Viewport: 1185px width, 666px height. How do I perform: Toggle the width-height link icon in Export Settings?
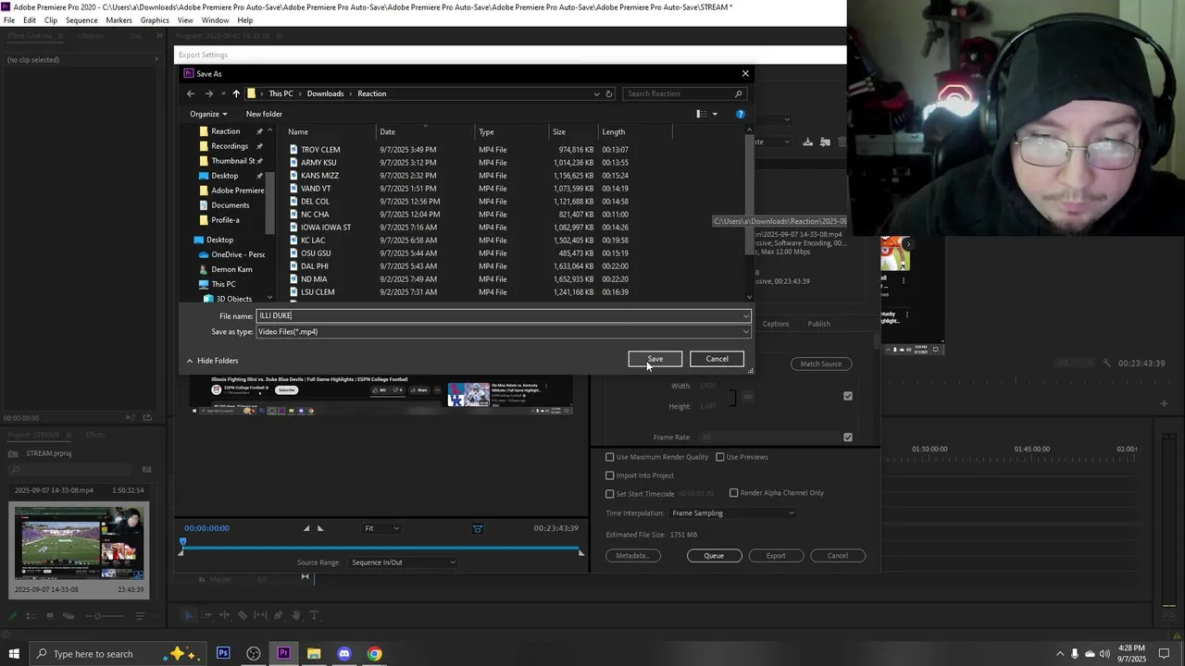pos(748,396)
